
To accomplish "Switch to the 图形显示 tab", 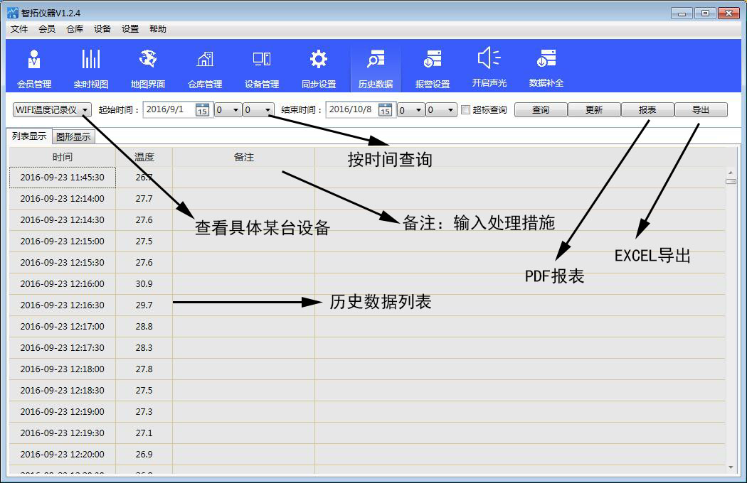I will pos(73,137).
